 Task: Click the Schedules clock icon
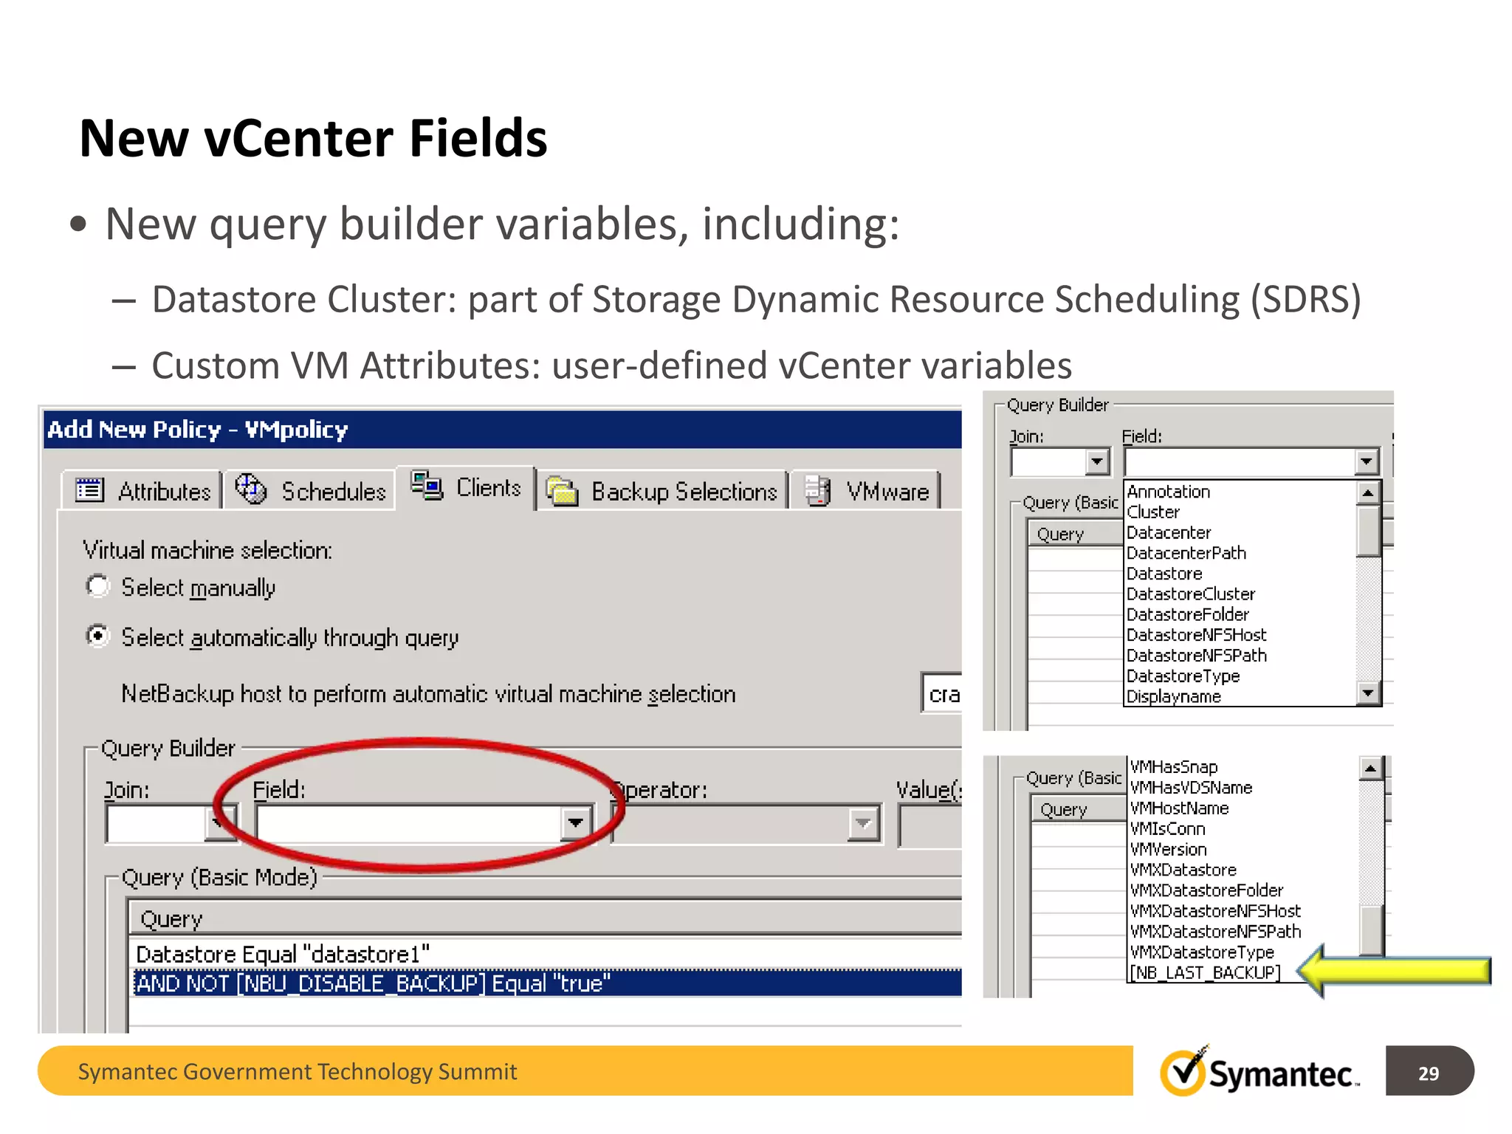click(250, 489)
